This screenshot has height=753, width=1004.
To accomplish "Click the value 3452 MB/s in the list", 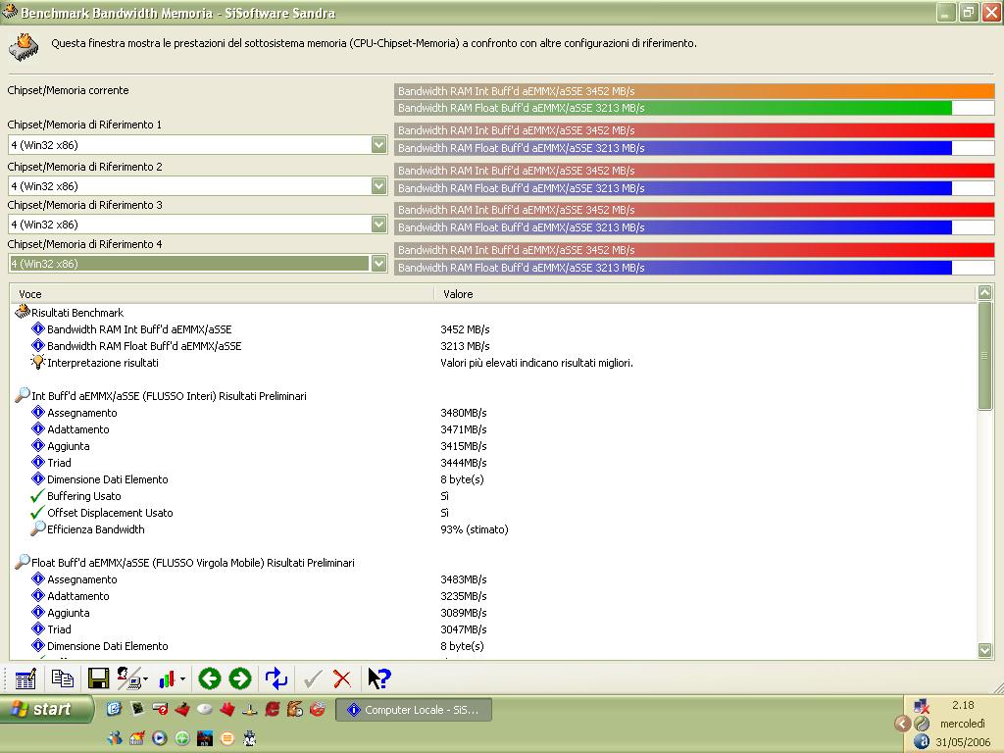I will pyautogui.click(x=465, y=329).
